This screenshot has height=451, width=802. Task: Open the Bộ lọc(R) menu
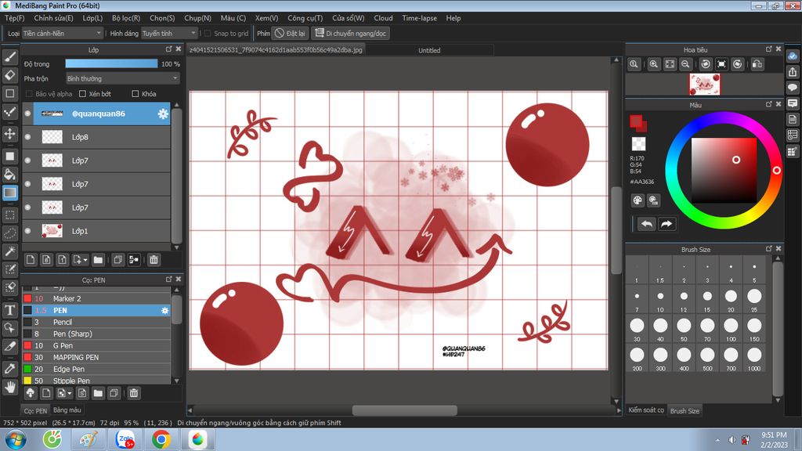125,18
